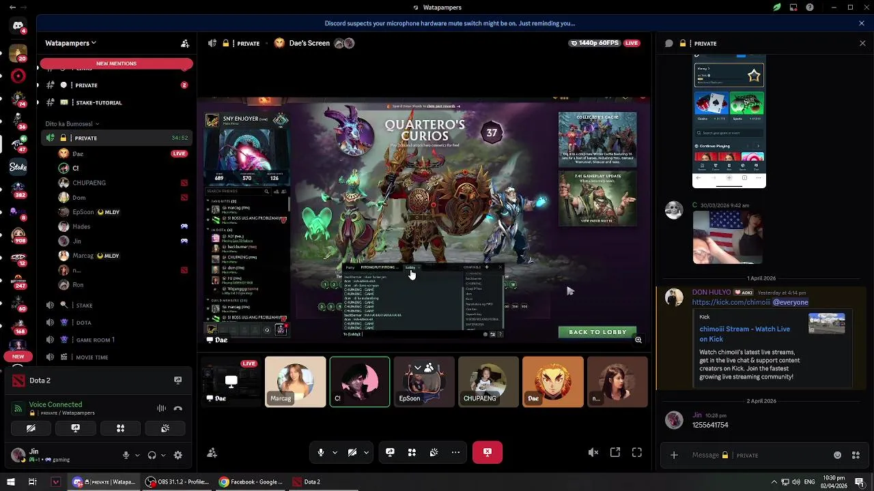The height and width of the screenshot is (491, 874).
Task: Close the PRIVATE chat side panel
Action: click(x=862, y=43)
